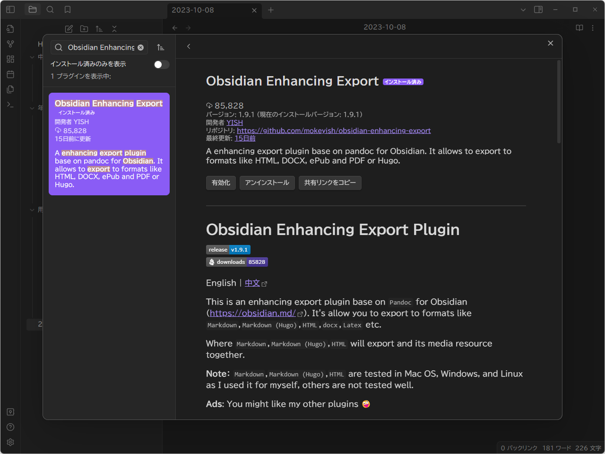
Task: Open the terminal from the left ribbon
Action: (10, 105)
